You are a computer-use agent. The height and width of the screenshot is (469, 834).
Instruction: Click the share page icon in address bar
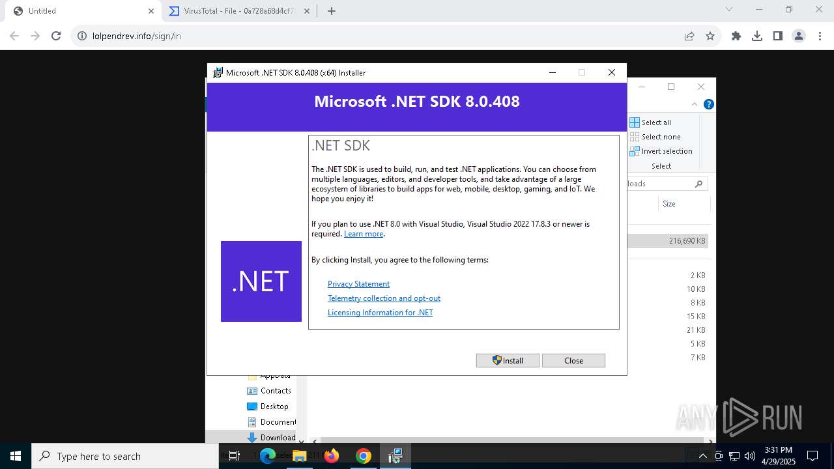pos(689,36)
